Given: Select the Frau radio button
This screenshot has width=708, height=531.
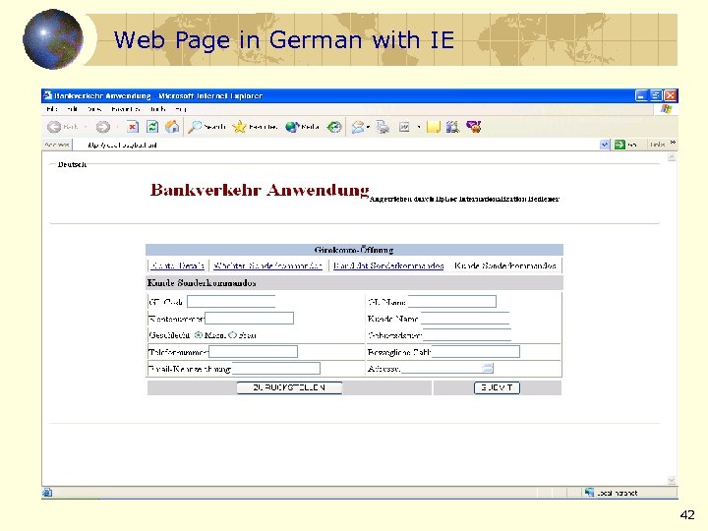Looking at the screenshot, I should click(232, 335).
